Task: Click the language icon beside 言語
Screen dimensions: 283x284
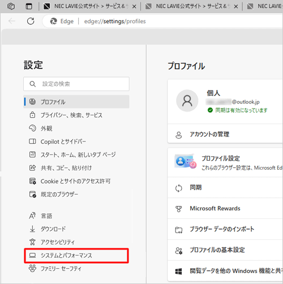Action: point(32,216)
